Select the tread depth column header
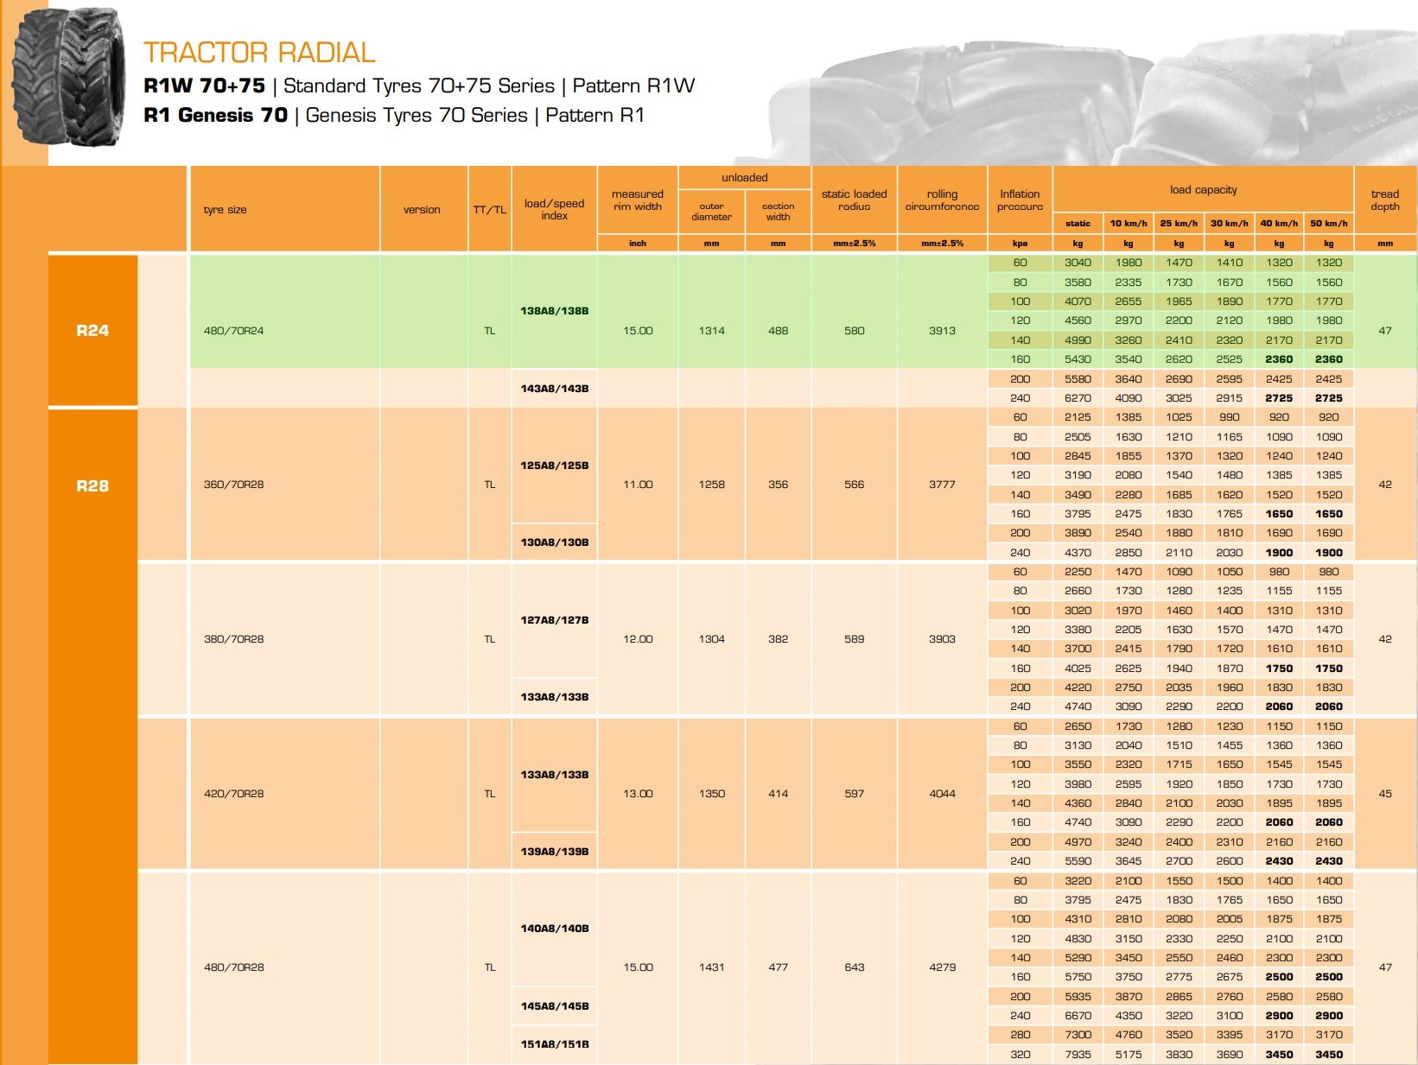The height and width of the screenshot is (1065, 1418). tap(1384, 200)
